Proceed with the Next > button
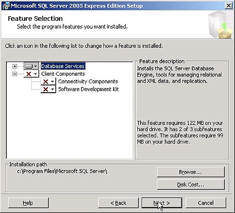This screenshot has width=235, height=213. click(162, 203)
